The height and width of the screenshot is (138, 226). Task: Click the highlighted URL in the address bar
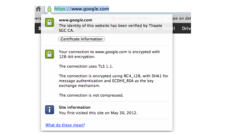pos(81,9)
